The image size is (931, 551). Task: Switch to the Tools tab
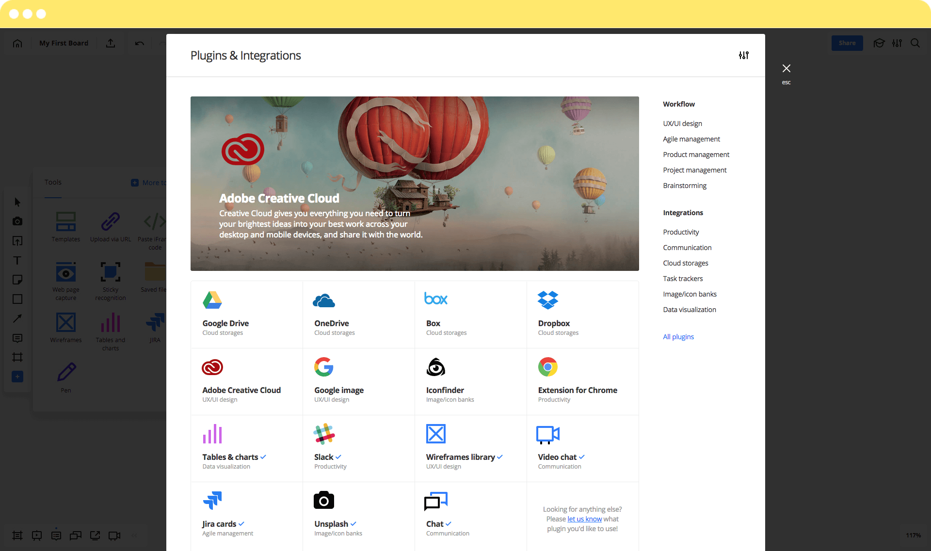coord(53,182)
